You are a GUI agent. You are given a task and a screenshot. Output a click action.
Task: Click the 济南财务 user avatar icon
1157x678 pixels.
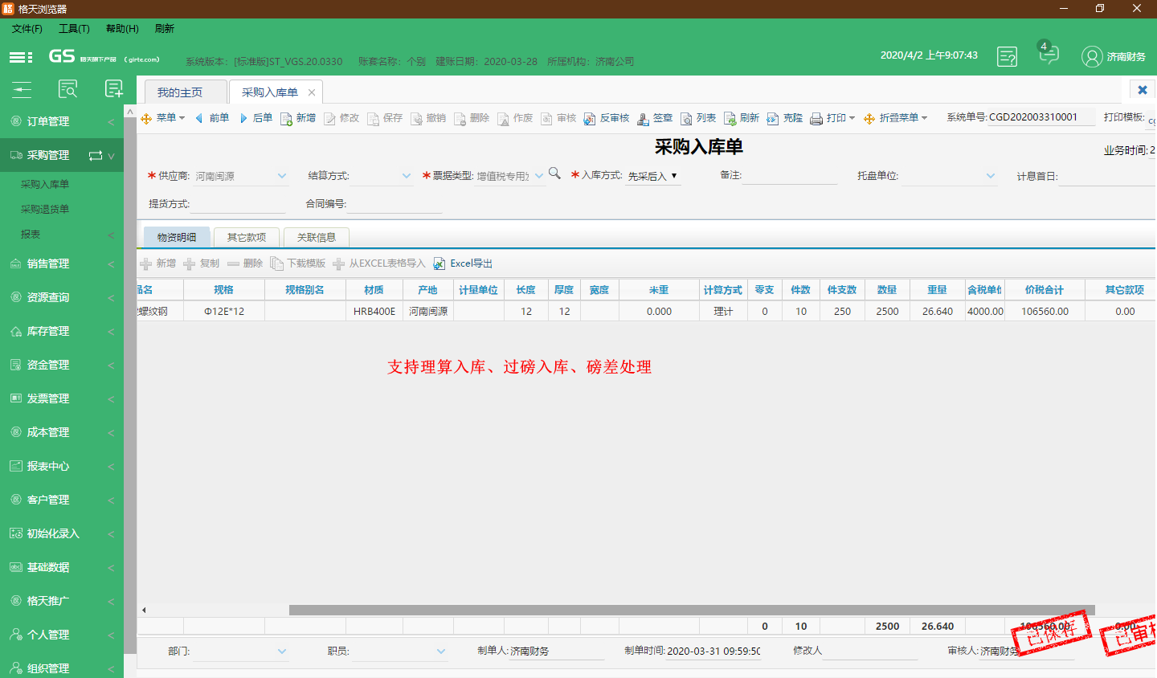(x=1092, y=56)
